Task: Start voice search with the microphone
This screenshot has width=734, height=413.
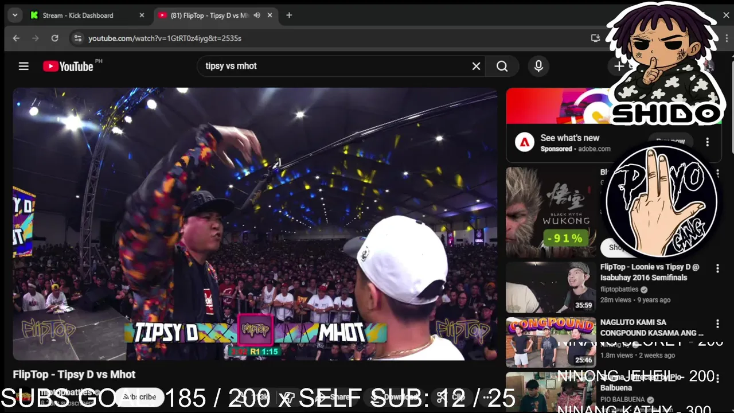Action: (538, 66)
